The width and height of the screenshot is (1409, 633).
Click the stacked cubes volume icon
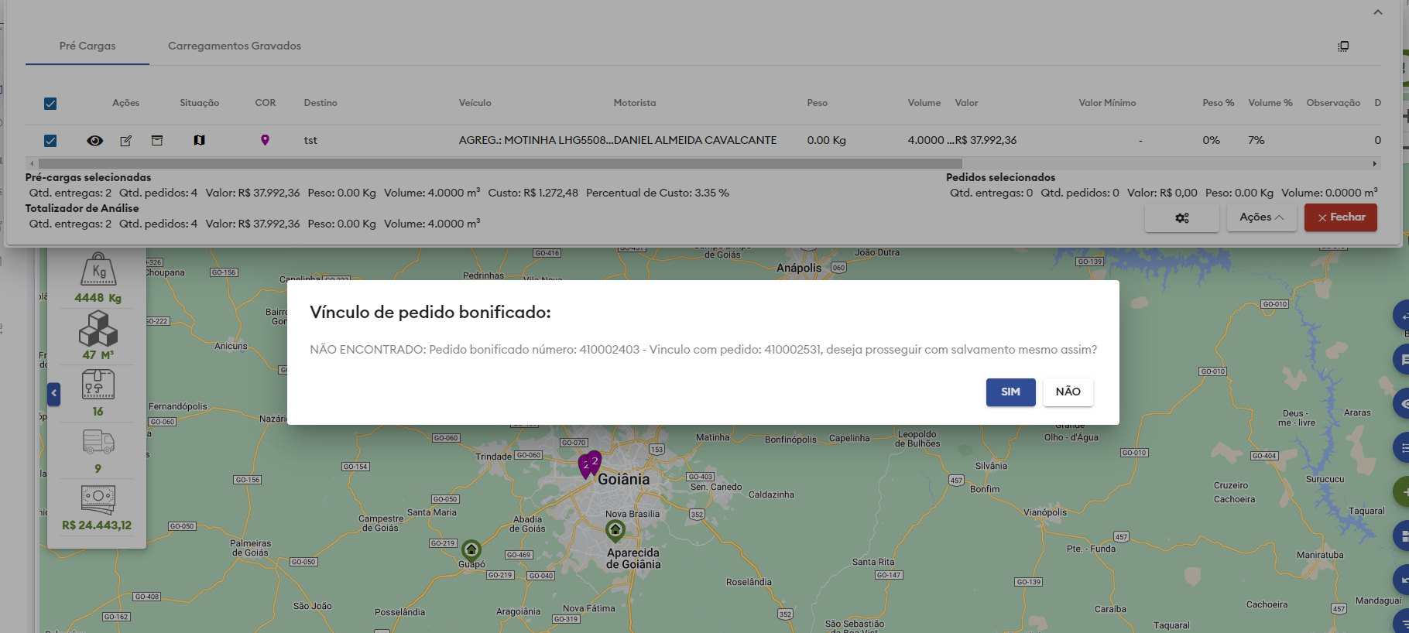98,328
